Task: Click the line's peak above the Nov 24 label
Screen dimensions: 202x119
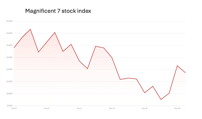Action: (x=177, y=66)
